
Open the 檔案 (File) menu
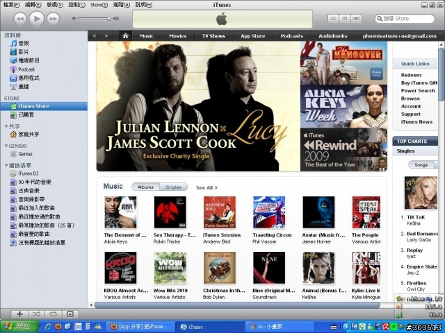[11, 5]
